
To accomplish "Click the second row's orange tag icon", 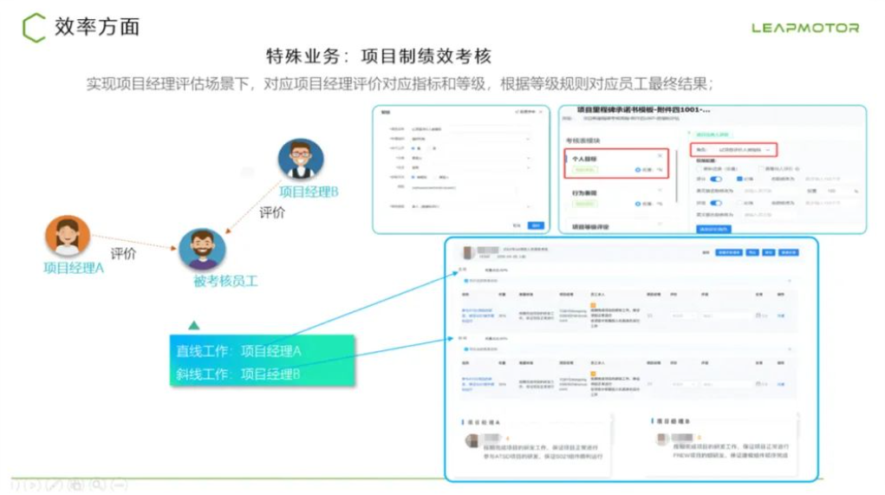I will (593, 374).
